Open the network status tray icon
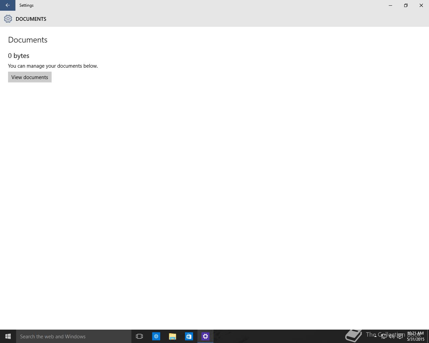 383,336
